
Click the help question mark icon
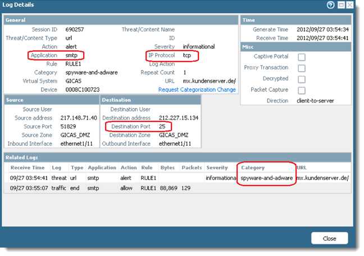click(330, 5)
